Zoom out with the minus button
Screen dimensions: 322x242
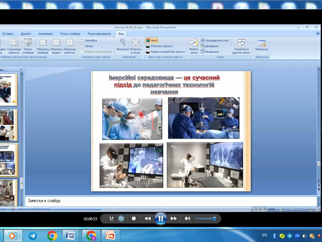point(281,209)
